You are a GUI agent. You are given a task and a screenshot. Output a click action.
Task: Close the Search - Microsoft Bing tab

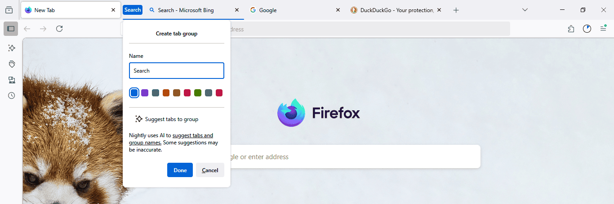pyautogui.click(x=237, y=10)
